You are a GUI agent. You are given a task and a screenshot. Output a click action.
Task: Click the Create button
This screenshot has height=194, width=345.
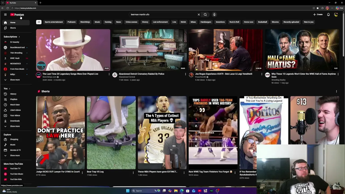tap(318, 15)
